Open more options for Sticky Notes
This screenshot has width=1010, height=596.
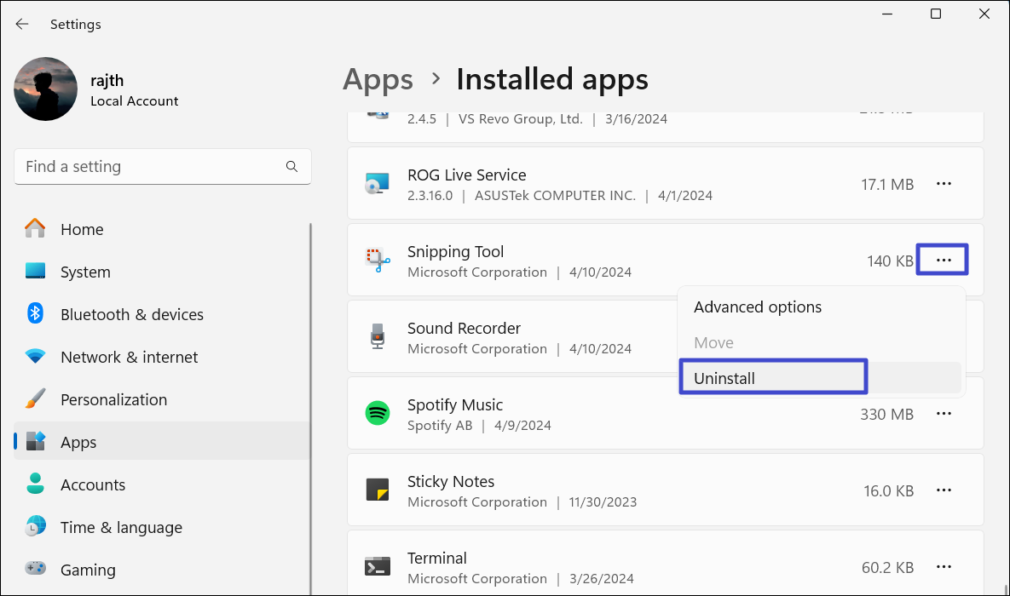coord(944,490)
